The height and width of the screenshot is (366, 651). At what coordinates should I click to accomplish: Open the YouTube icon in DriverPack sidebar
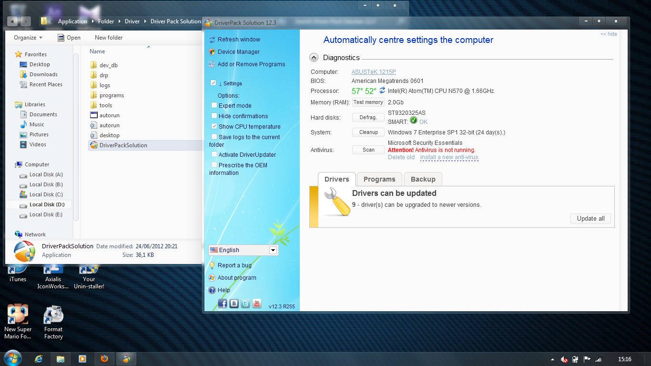(x=257, y=304)
